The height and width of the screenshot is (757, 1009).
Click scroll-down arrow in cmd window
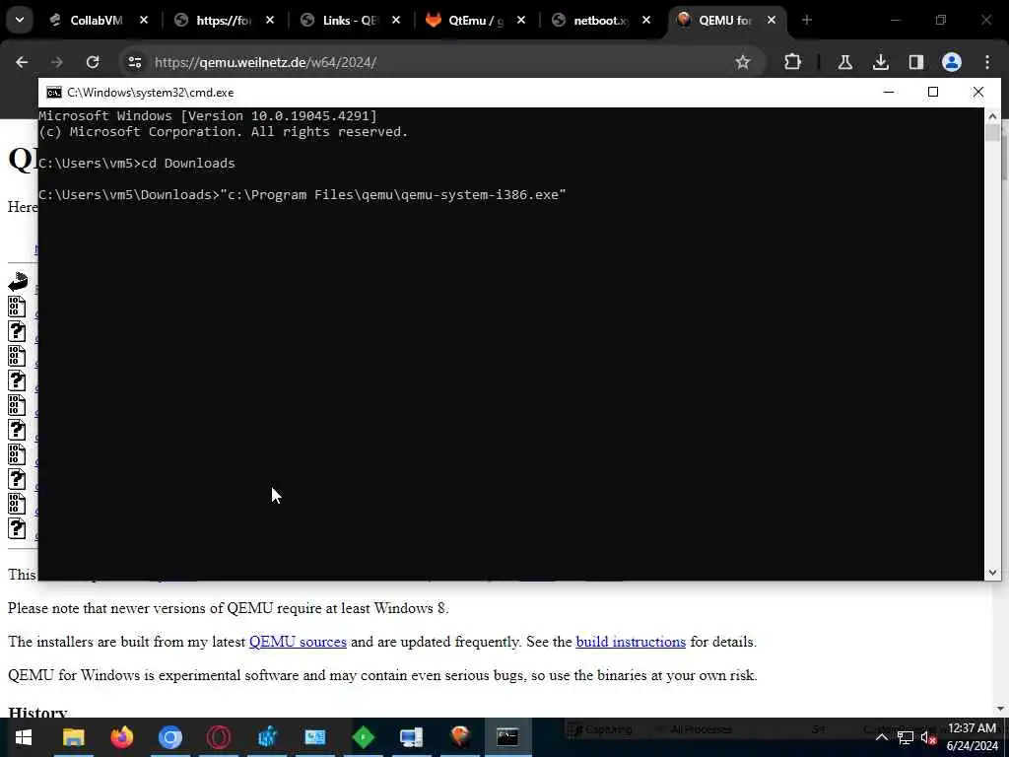[992, 573]
